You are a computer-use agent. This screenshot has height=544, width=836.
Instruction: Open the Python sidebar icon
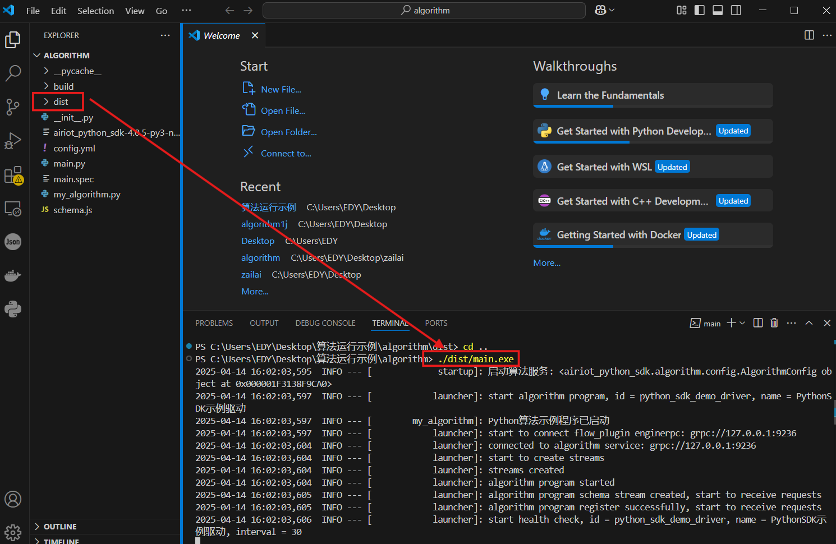pos(13,309)
